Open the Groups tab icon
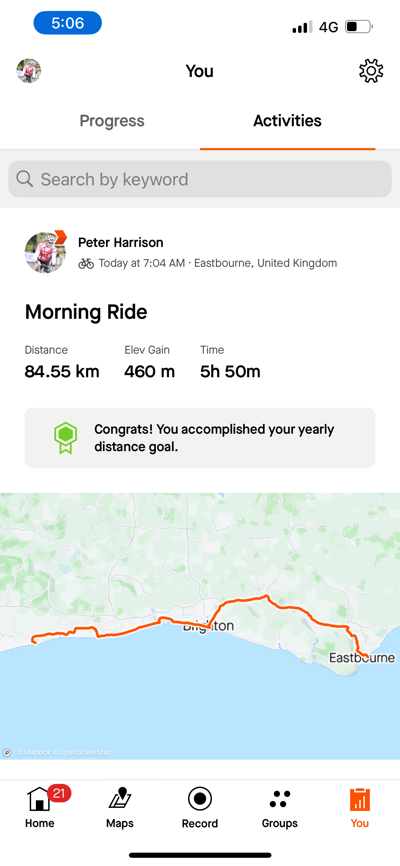This screenshot has height=866, width=400. coord(280,799)
